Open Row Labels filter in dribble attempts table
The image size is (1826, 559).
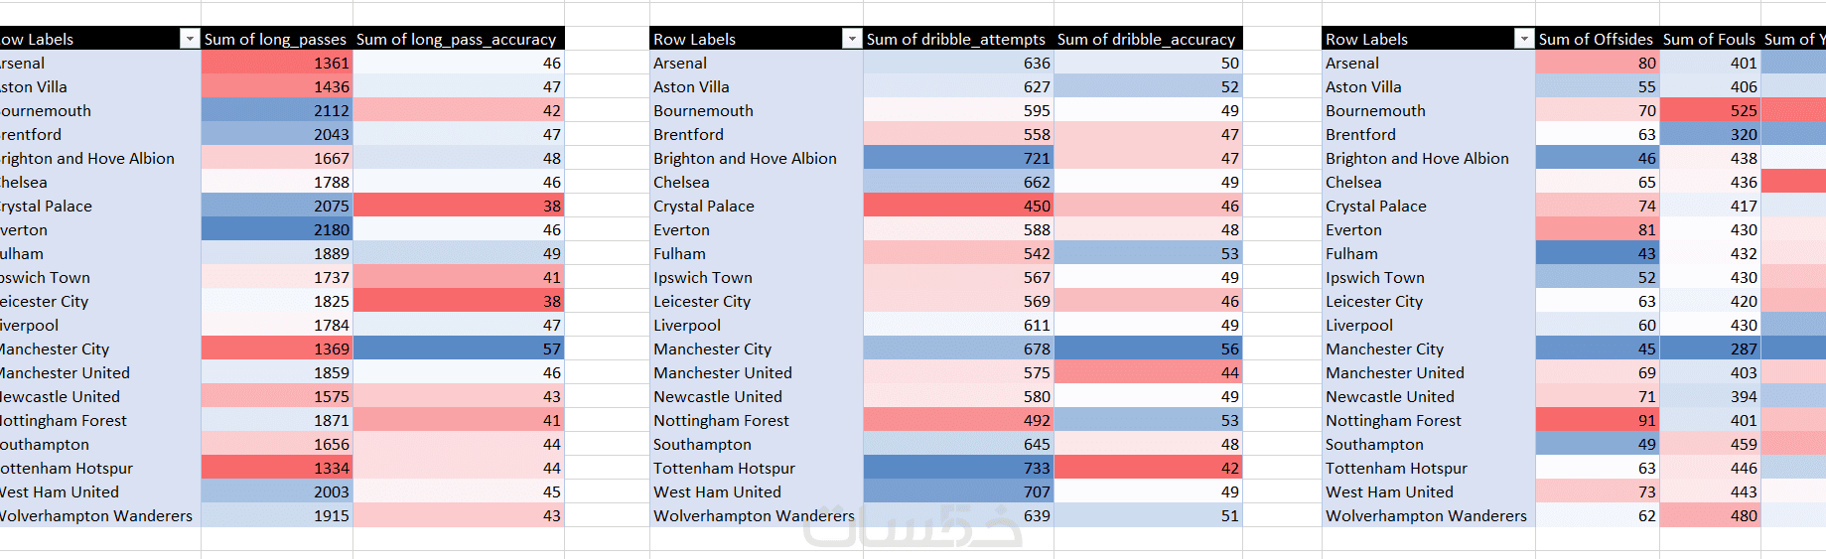tap(851, 39)
